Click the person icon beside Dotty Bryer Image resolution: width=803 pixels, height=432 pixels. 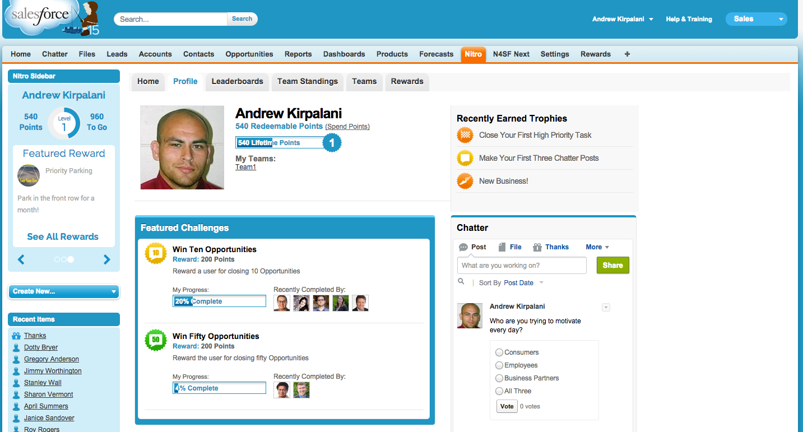tap(16, 347)
